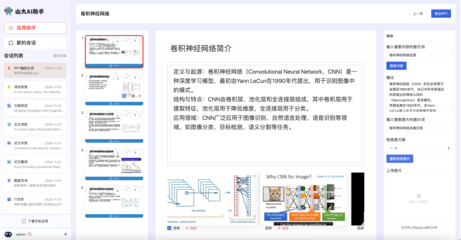Click the 下载手机应用 phone icon

24,221
